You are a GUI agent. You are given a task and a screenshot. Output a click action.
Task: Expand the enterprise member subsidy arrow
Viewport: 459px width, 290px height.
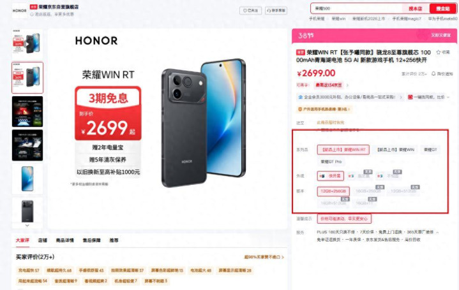(x=401, y=97)
